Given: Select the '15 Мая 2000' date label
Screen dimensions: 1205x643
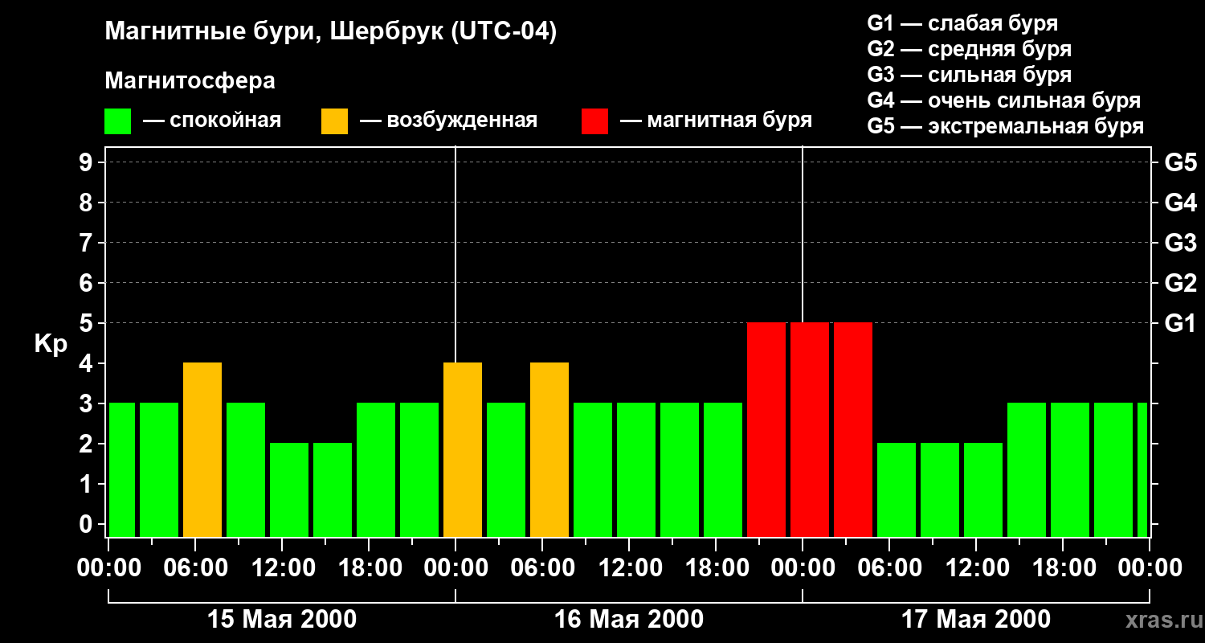Looking at the screenshot, I should [x=282, y=619].
